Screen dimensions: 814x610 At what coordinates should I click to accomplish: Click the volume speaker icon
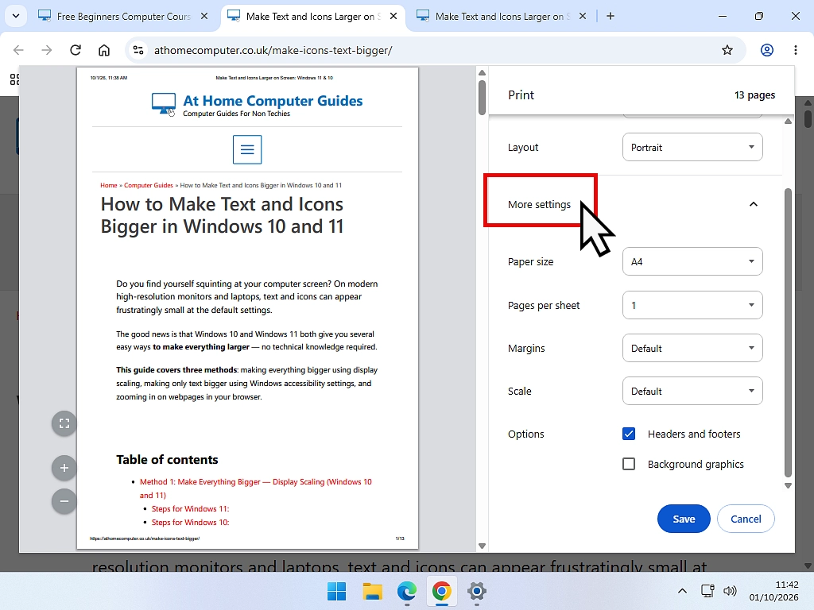tap(730, 591)
